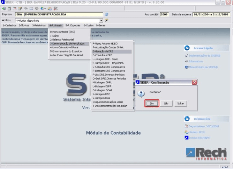Click the EMPRESA DEMONSTRACAO LTDA field
The width and height of the screenshot is (233, 169).
pyautogui.click(x=64, y=14)
